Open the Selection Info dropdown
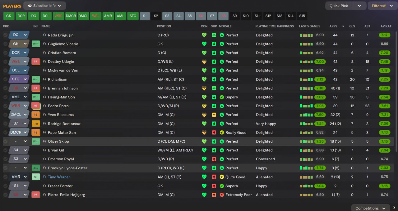Screen dimensions: 398x211 click(x=45, y=6)
